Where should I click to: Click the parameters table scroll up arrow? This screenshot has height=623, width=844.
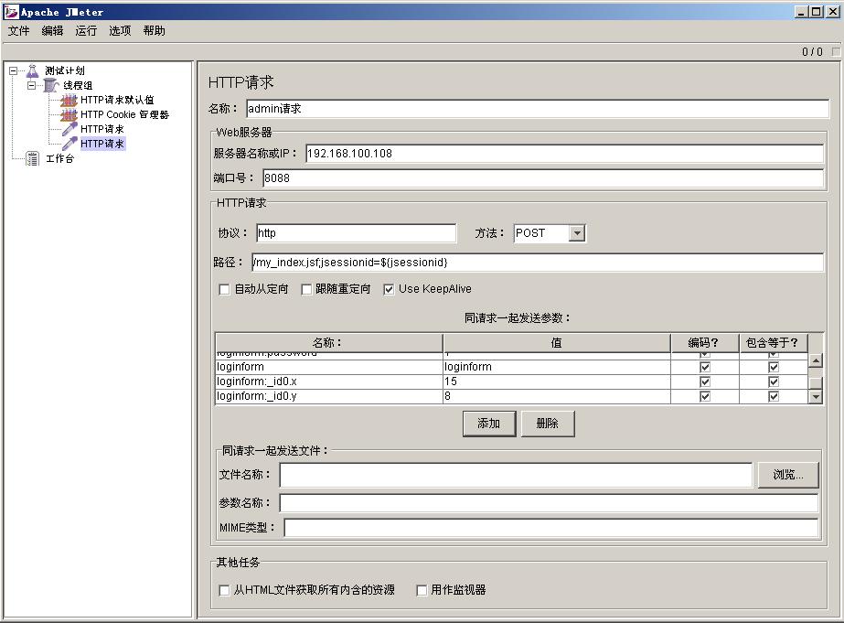(x=816, y=360)
